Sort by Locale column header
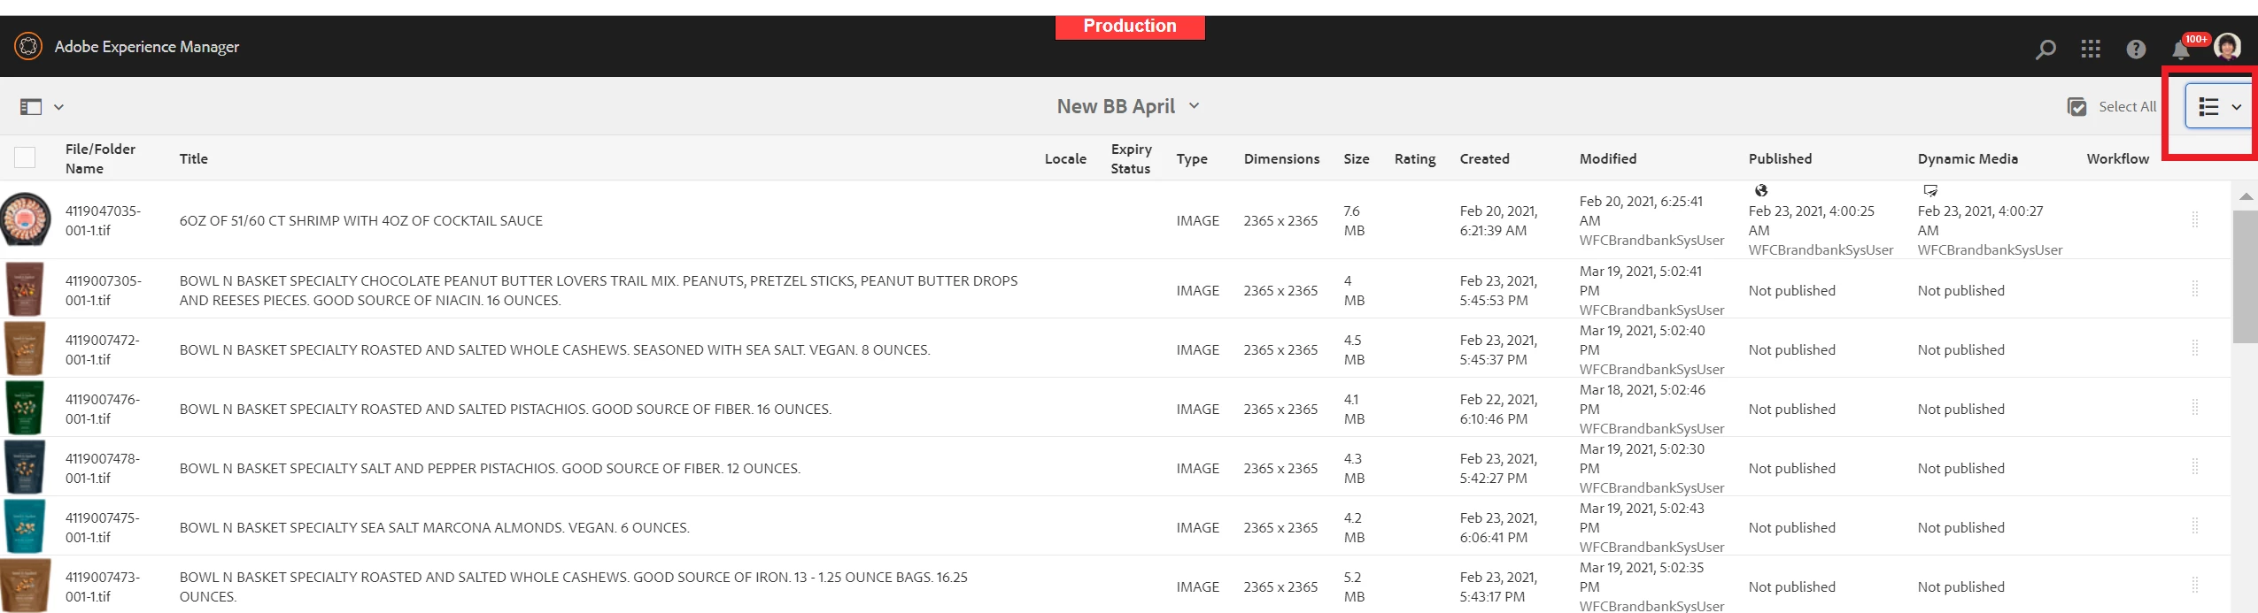This screenshot has height=613, width=2258. pos(1065,158)
